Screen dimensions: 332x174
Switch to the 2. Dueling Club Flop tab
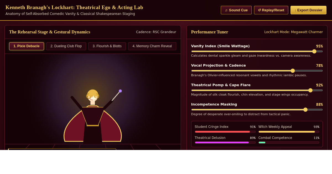click(x=66, y=46)
